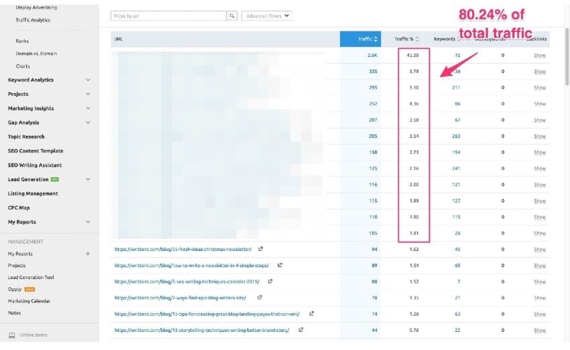Open Marketing Calendar
Screen dimensions: 570x350
[x=29, y=300]
